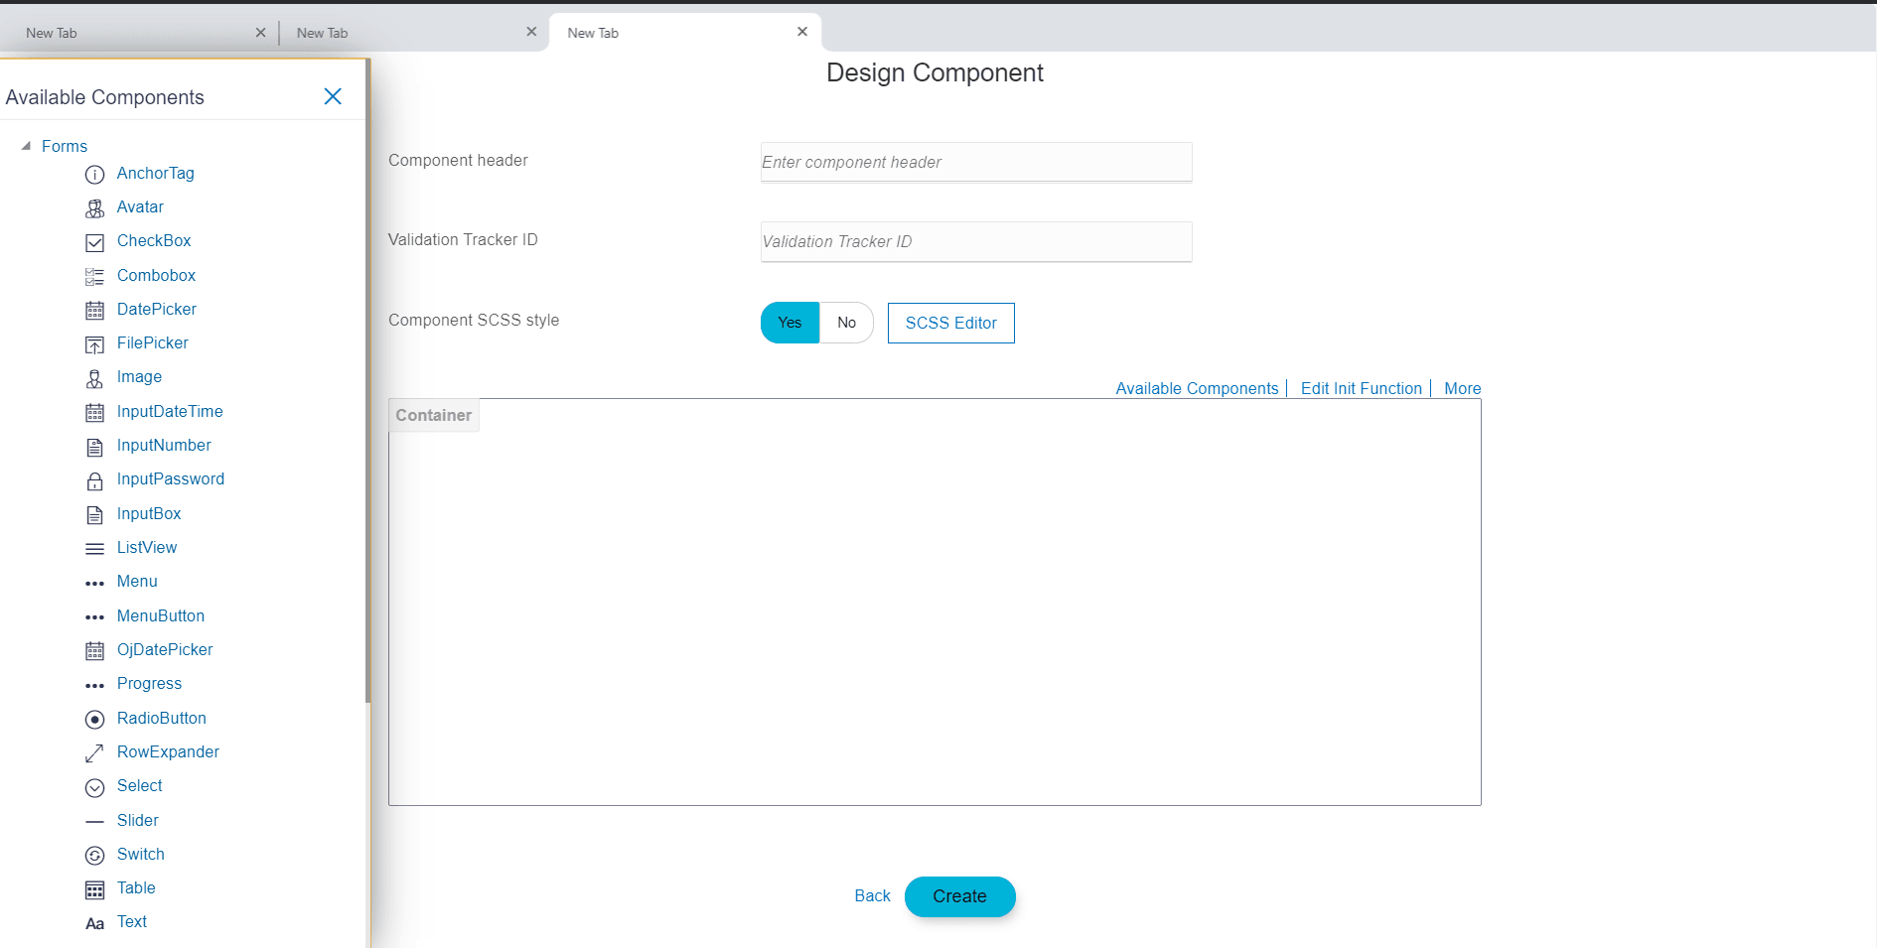Select the Switch component icon
1877x948 pixels.
pyautogui.click(x=94, y=855)
